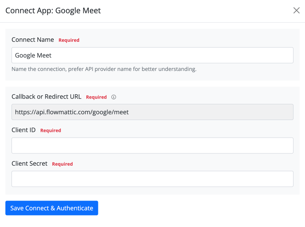Click Required badge next to Callback URL

pyautogui.click(x=96, y=97)
